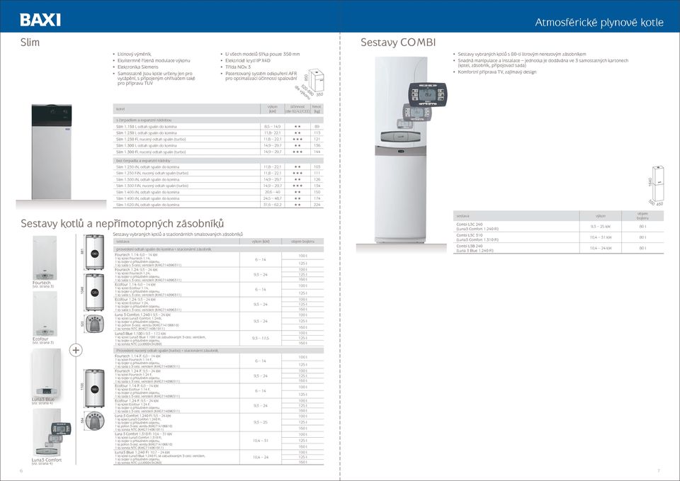The height and width of the screenshot is (481, 680).
Task: Select the Luna3 Blue boiler image
Action: coord(46,373)
